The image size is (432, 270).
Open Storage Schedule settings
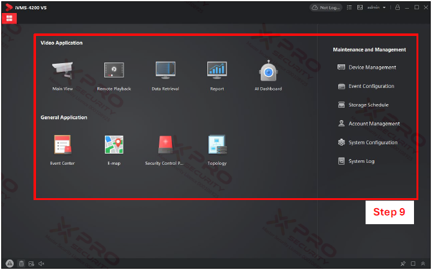click(x=363, y=105)
